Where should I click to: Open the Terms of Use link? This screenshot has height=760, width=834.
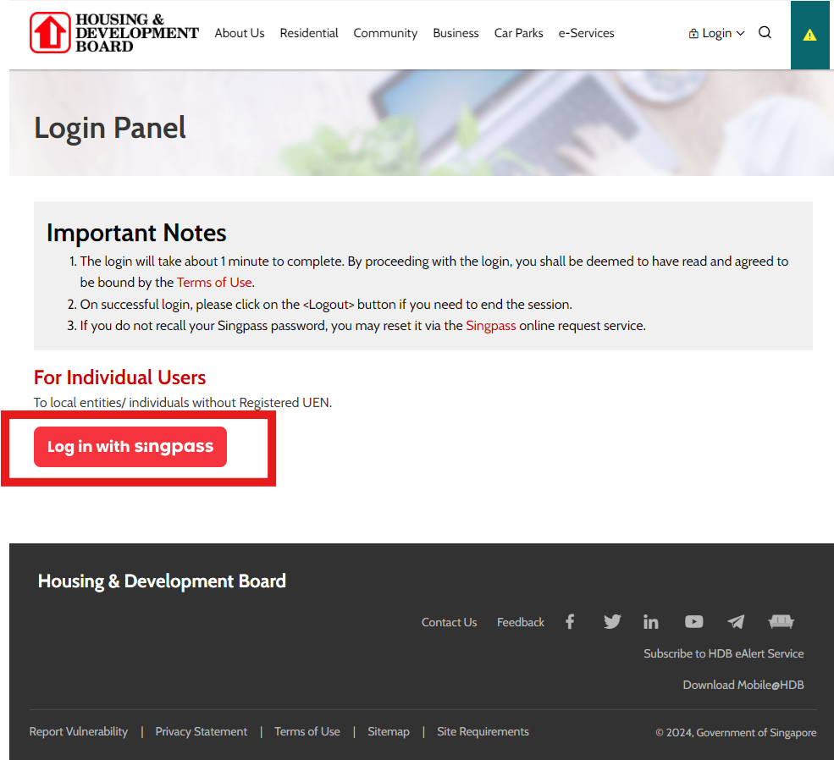point(214,282)
